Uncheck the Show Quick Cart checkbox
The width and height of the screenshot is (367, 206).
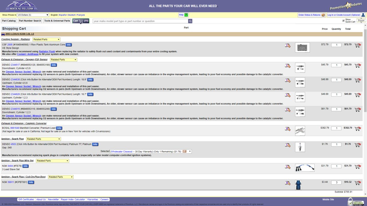click(x=343, y=21)
